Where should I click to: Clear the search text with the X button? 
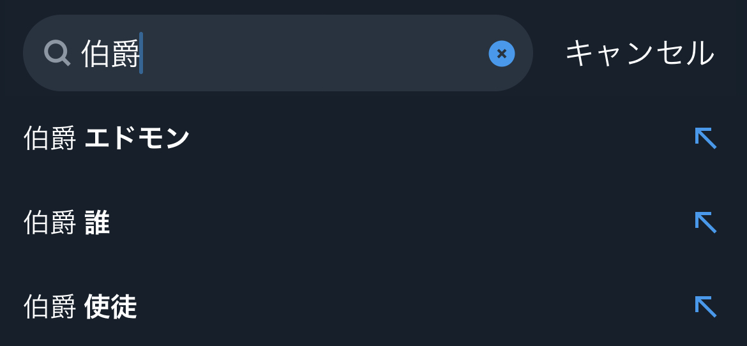502,54
